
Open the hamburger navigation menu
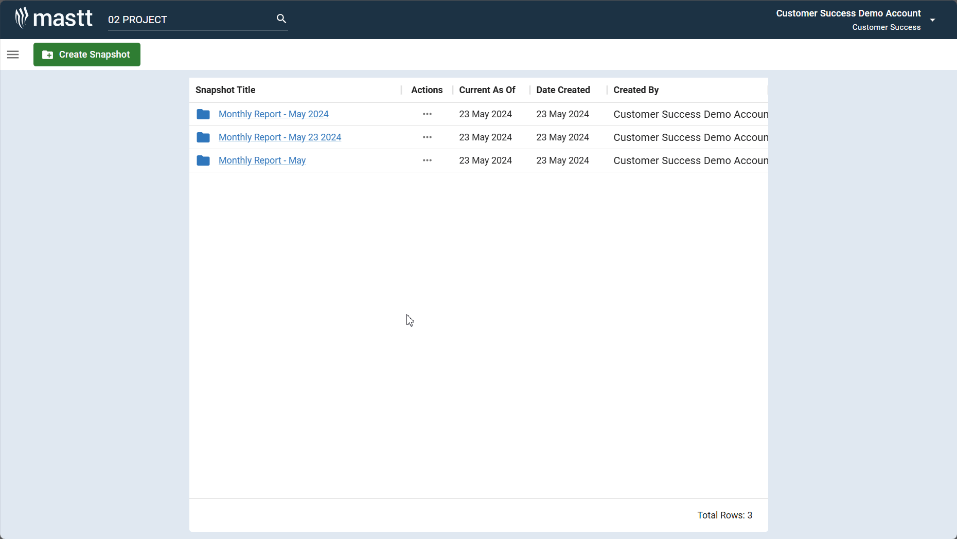[13, 55]
